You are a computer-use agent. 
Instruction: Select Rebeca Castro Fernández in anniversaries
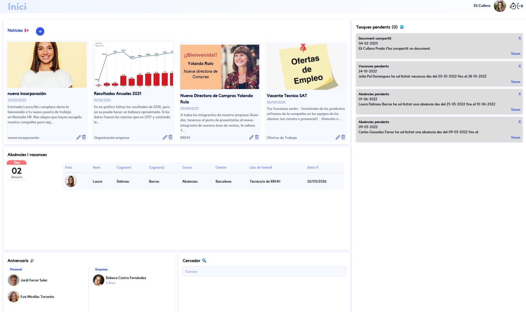[126, 278]
